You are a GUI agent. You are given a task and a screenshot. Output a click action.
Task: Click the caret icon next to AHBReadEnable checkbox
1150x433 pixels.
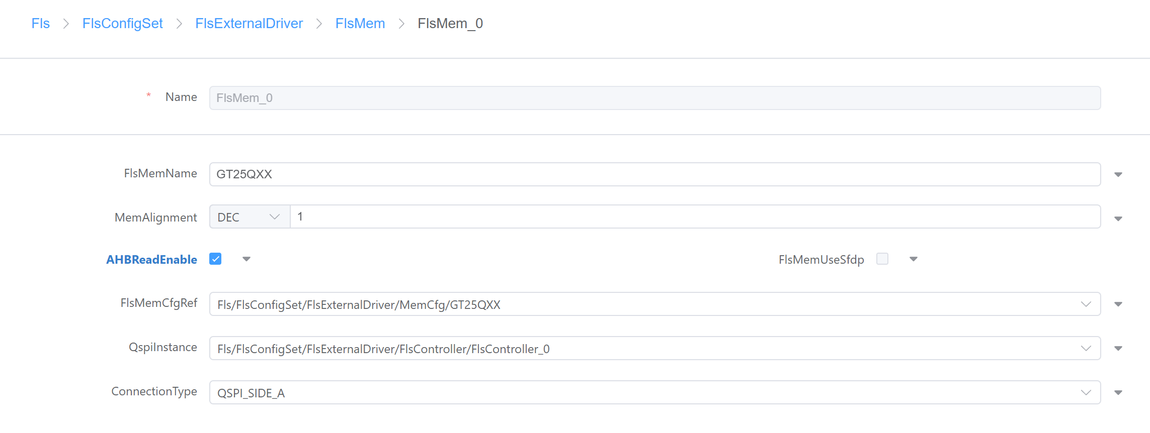[247, 259]
